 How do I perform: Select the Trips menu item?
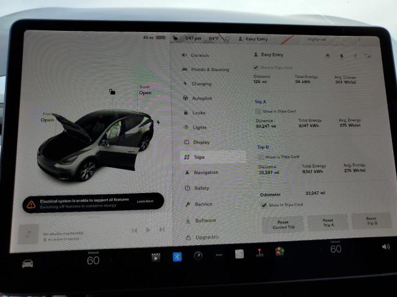213,157
